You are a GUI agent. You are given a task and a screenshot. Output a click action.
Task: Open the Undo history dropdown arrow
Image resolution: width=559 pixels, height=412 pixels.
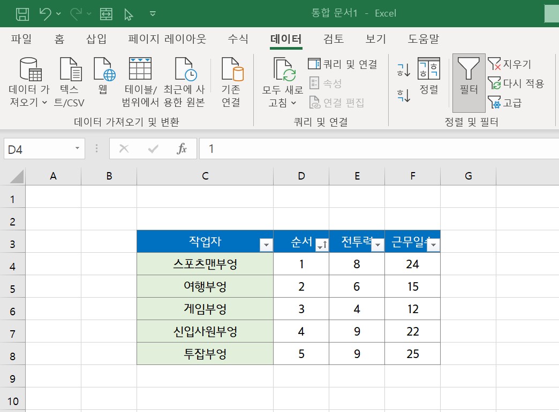click(58, 14)
